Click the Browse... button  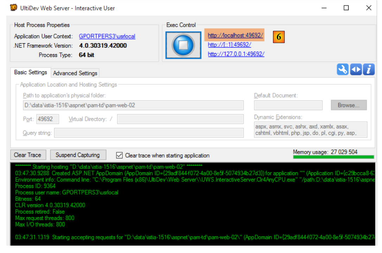(x=348, y=105)
